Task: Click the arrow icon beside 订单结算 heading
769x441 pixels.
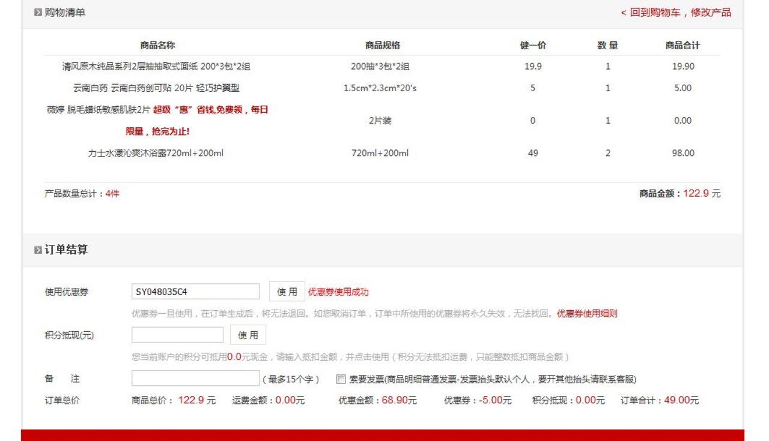Action: (x=38, y=250)
